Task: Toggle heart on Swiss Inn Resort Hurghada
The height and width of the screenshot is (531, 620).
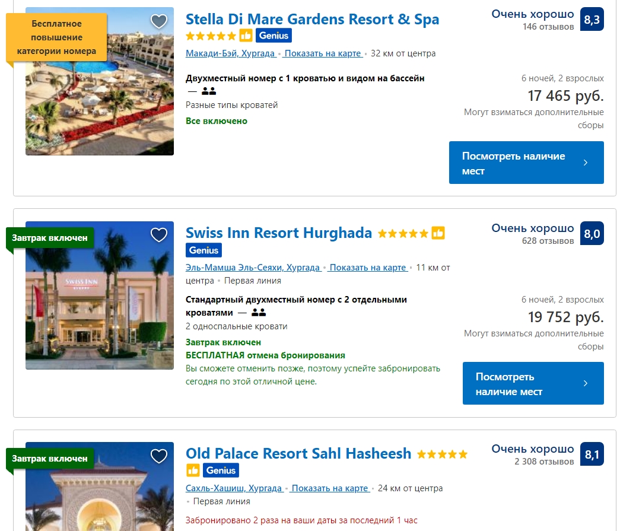Action: click(159, 235)
